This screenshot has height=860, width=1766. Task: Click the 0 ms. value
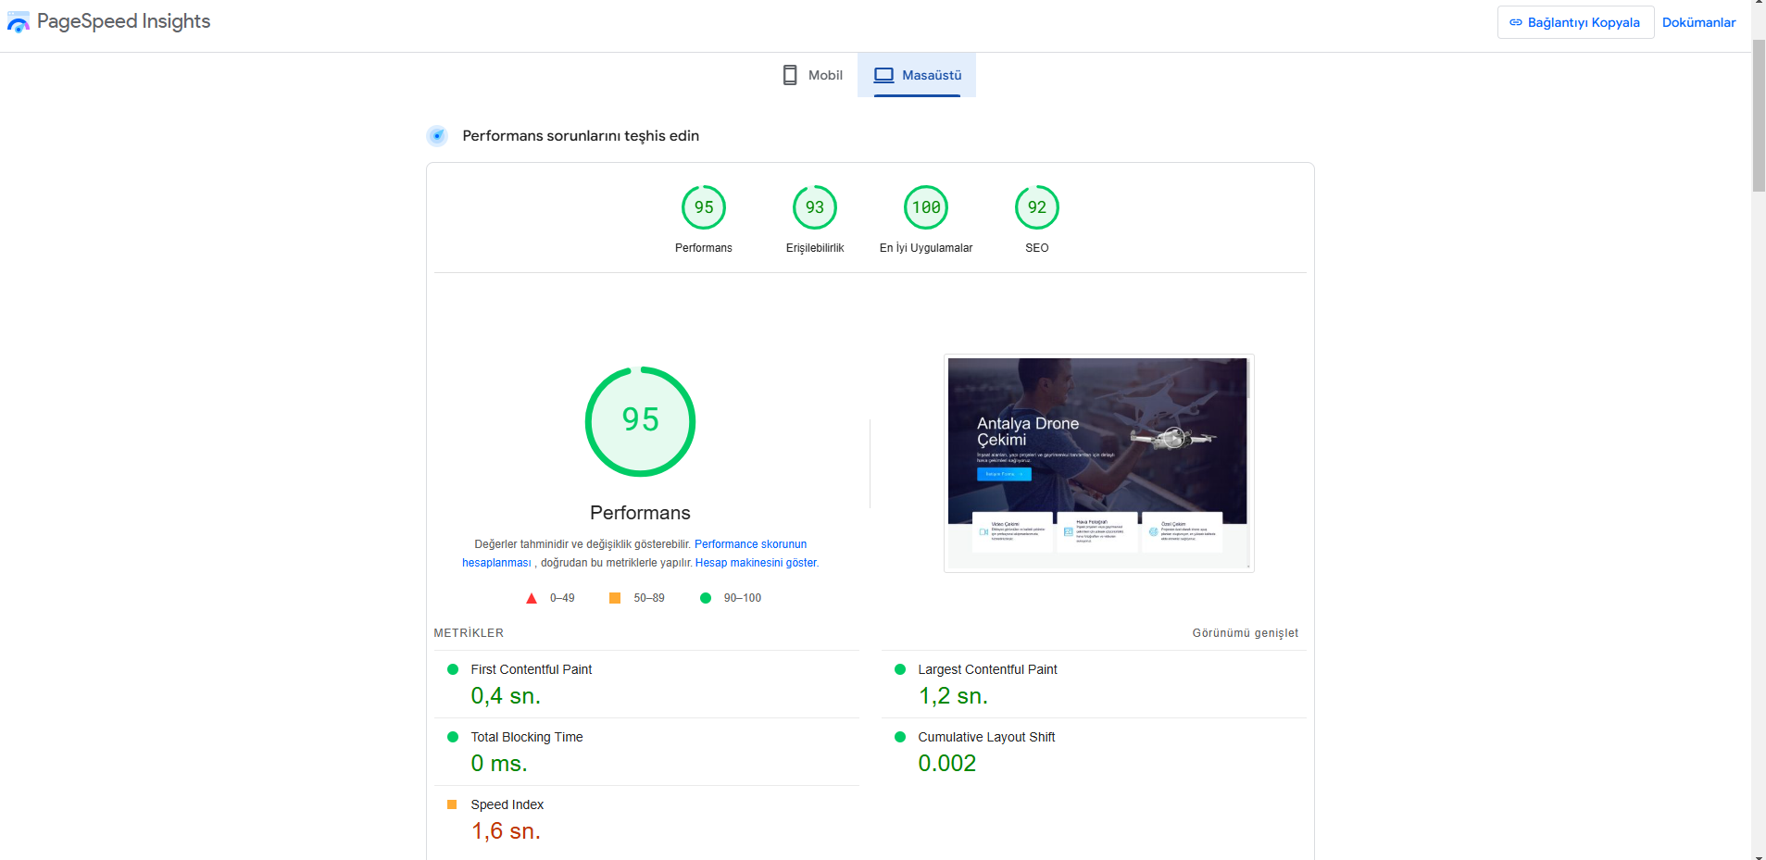click(499, 764)
